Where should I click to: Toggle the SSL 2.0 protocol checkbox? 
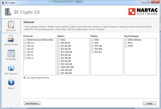point(25,46)
